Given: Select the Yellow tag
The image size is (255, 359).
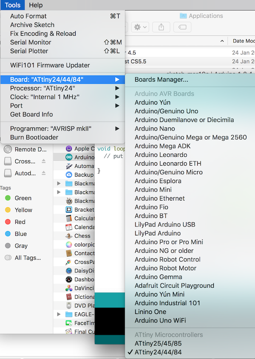Looking at the screenshot, I should 19,210.
